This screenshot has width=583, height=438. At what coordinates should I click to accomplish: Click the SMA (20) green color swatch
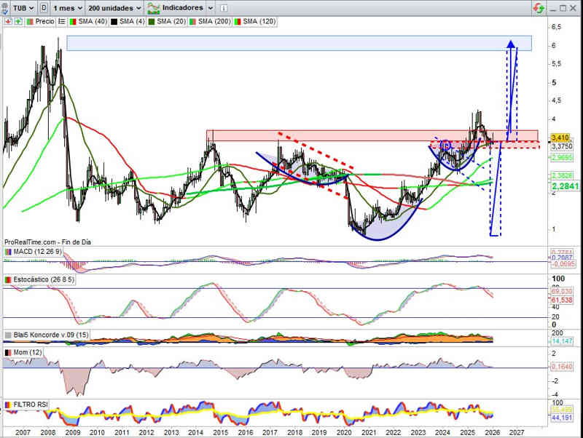coord(152,22)
